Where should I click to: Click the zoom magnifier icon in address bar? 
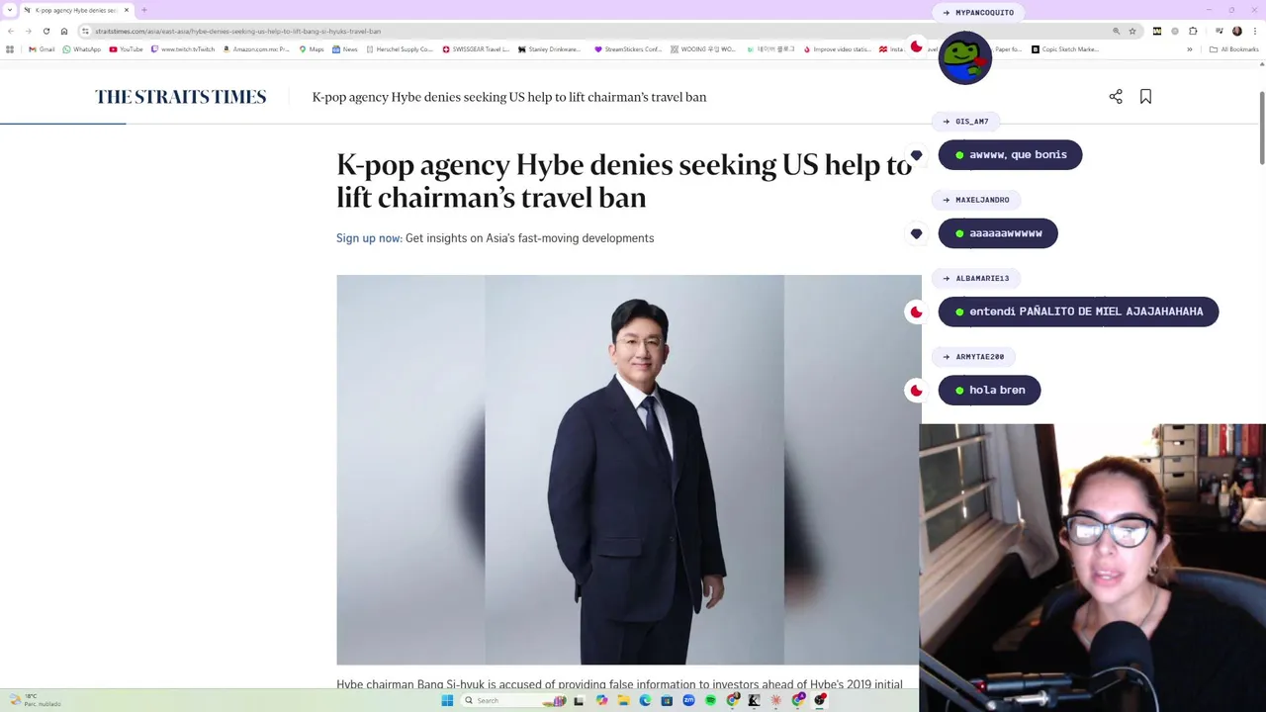click(1116, 31)
